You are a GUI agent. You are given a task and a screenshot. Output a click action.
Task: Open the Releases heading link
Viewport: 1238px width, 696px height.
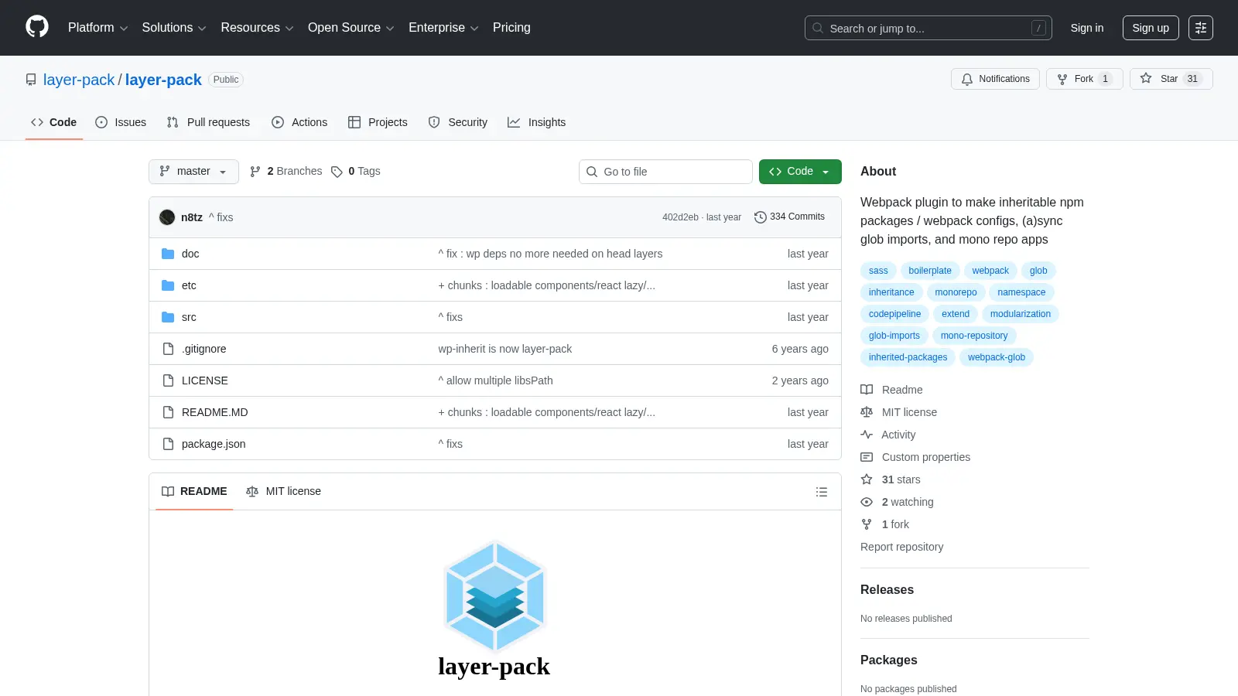[x=887, y=589]
